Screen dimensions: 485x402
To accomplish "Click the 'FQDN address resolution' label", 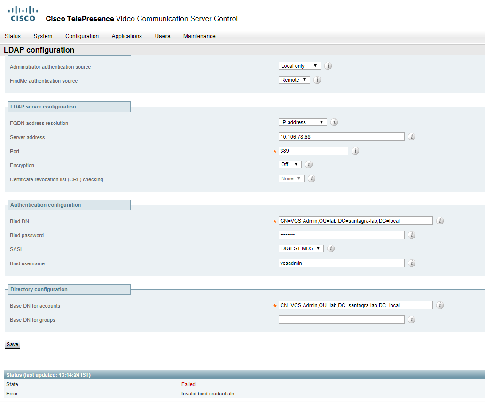I will [x=39, y=123].
